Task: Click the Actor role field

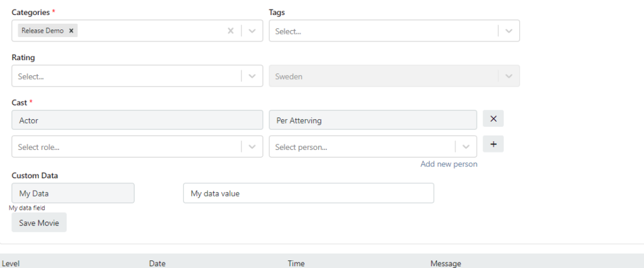Action: pos(137,120)
